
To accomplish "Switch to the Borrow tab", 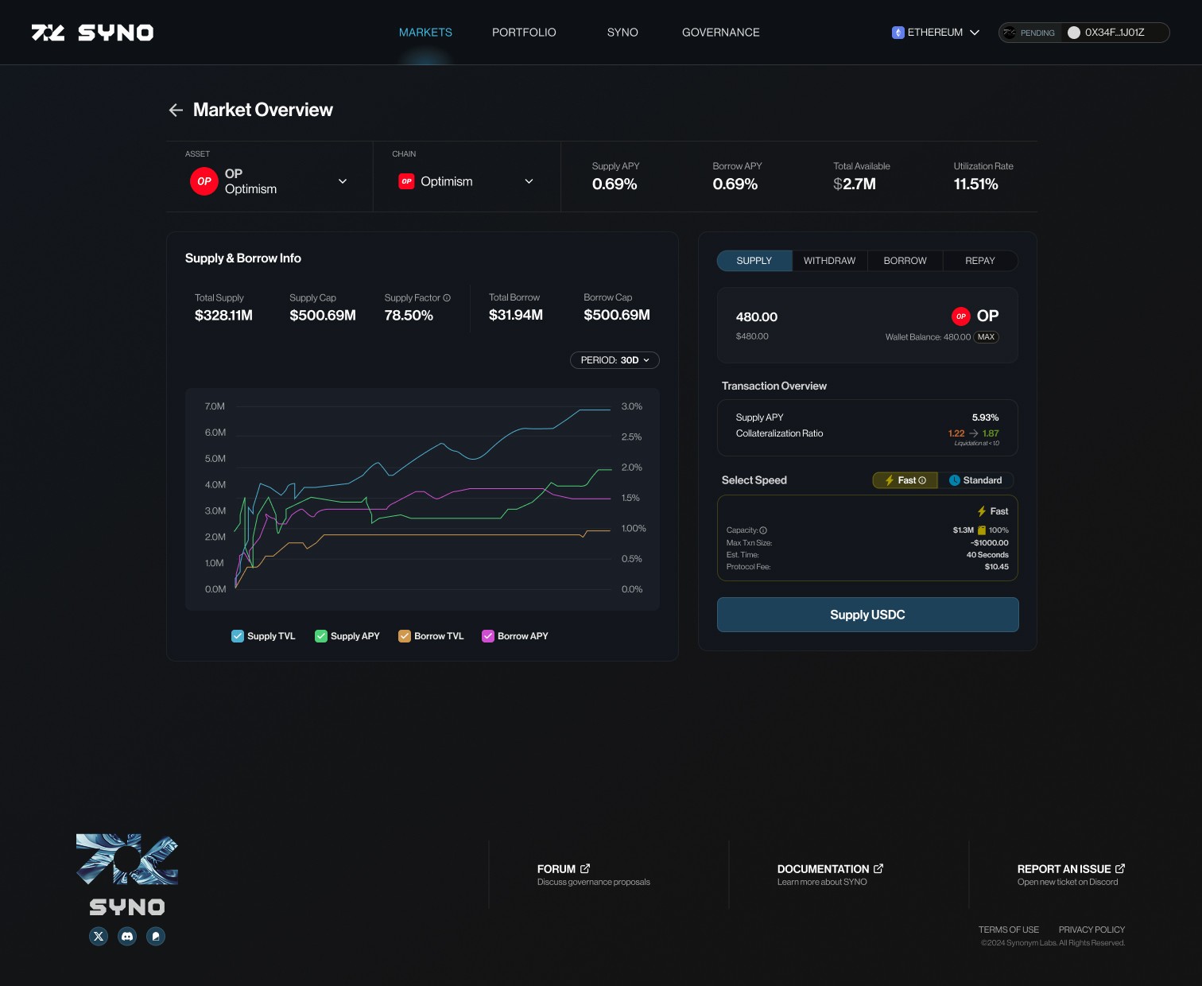I will pos(905,261).
